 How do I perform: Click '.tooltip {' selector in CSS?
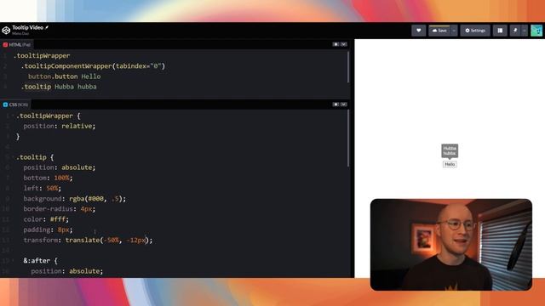click(x=35, y=157)
